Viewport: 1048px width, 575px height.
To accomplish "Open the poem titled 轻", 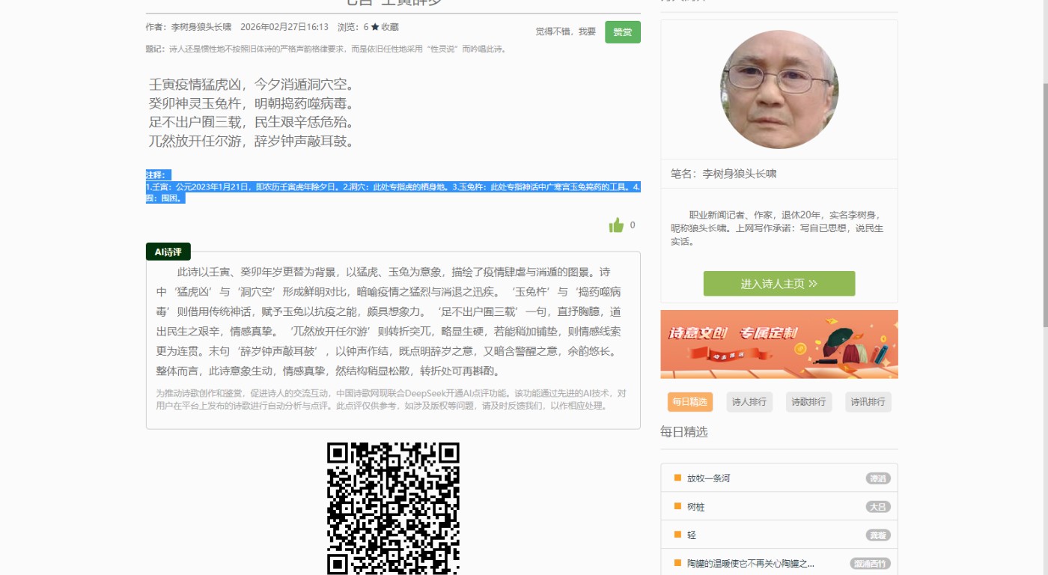I will (x=692, y=535).
